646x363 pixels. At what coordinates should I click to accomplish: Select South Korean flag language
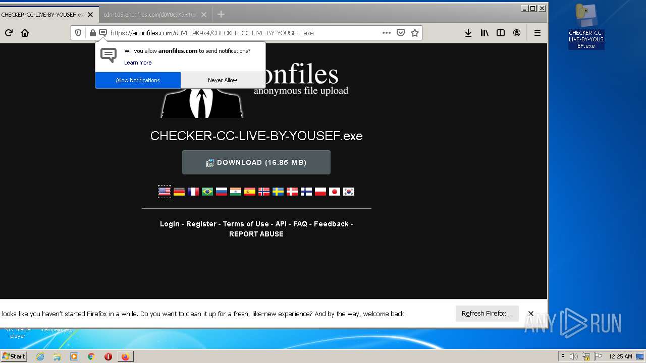click(349, 192)
